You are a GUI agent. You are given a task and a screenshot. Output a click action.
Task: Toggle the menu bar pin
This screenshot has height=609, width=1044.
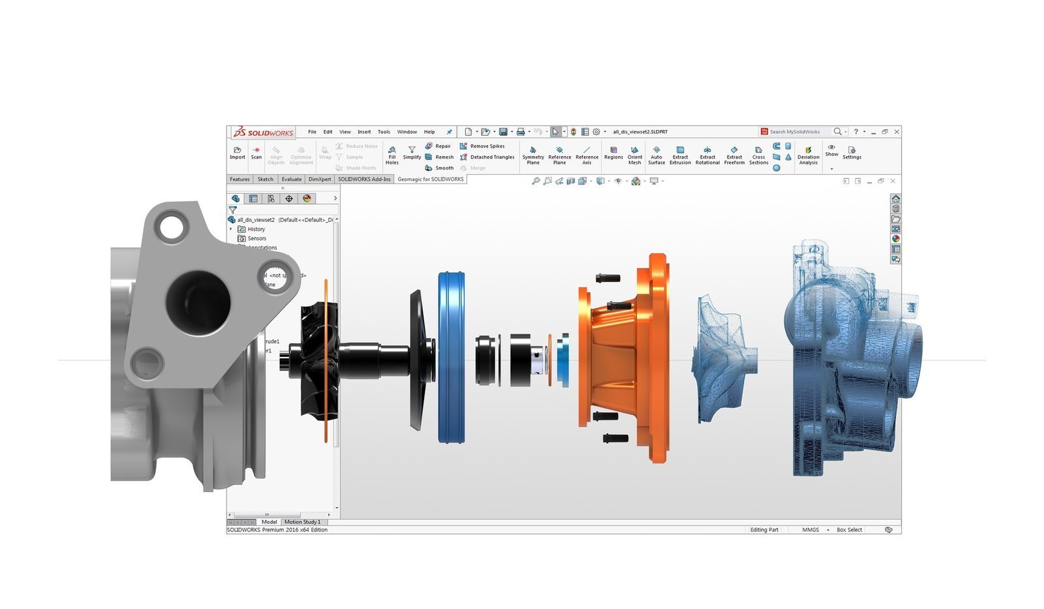coord(449,132)
